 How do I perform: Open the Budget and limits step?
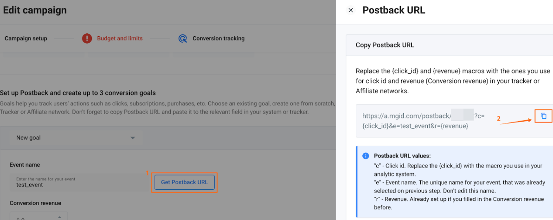point(120,39)
